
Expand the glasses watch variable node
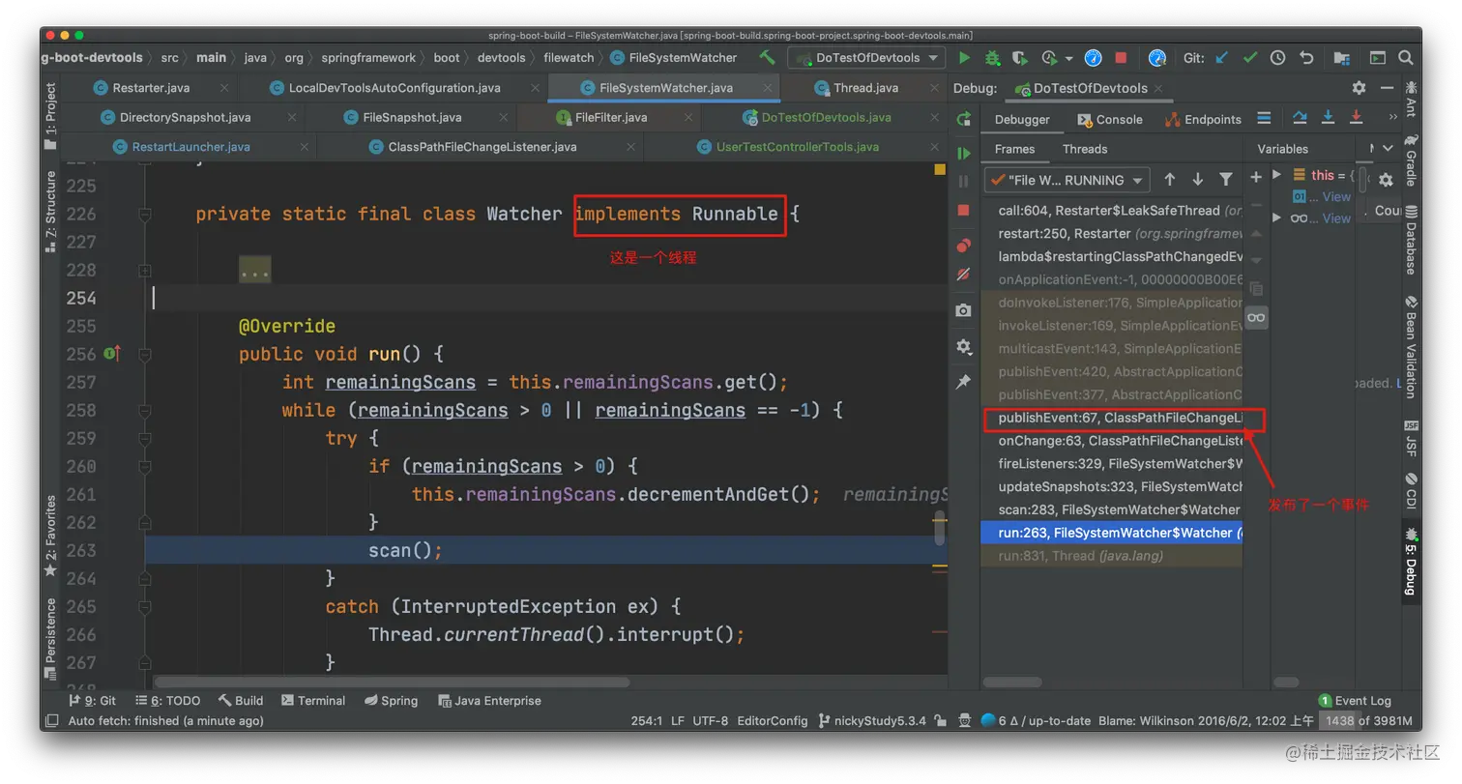[1276, 218]
